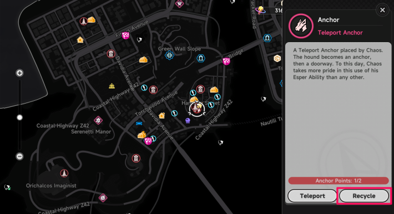Select the orange shop icon next to the tower marker
394x214 pixels.
click(x=92, y=19)
